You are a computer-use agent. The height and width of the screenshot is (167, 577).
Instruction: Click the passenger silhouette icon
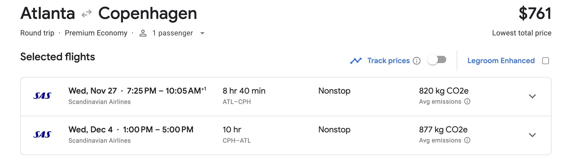(x=142, y=33)
